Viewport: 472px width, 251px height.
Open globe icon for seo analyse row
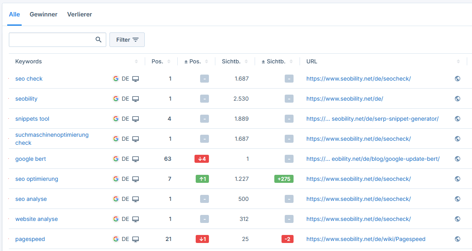[458, 199]
